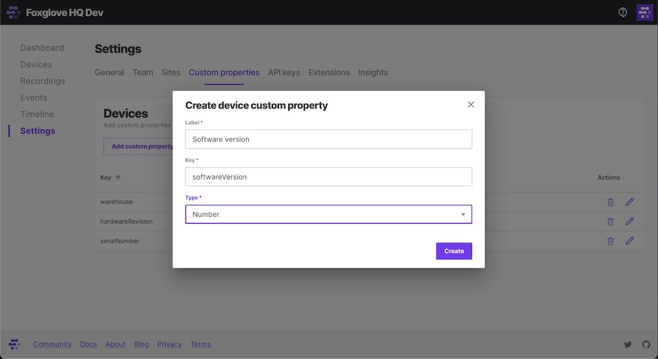
Task: Switch to the Sites tab
Action: [171, 72]
